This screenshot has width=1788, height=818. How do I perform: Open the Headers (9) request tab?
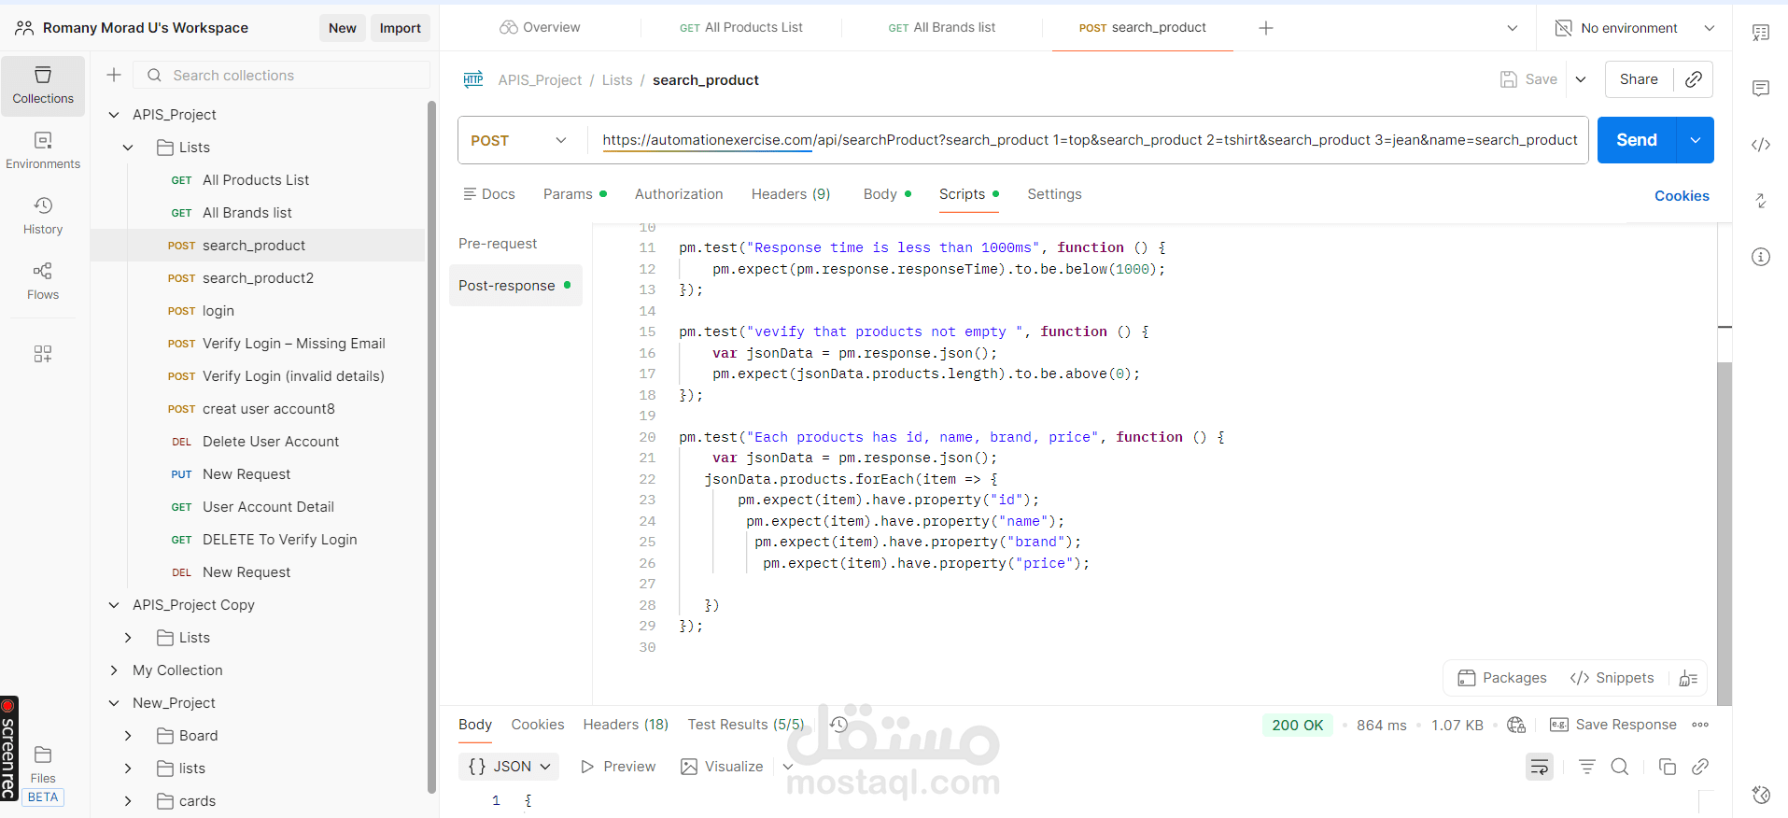click(791, 194)
